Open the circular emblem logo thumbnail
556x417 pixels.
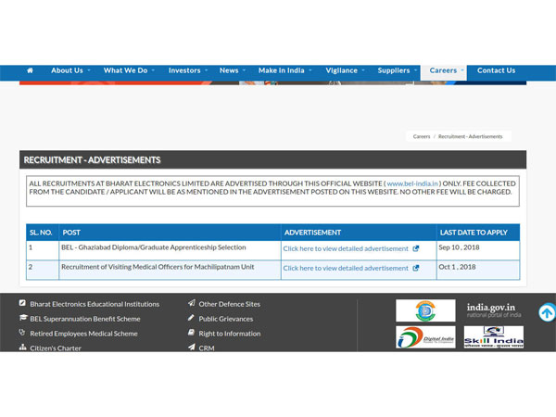pos(425,310)
